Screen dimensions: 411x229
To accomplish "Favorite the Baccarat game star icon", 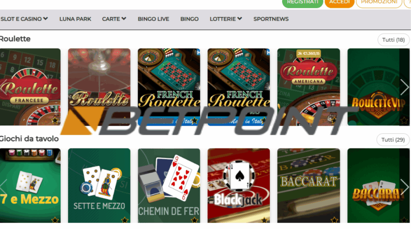I will (334, 220).
